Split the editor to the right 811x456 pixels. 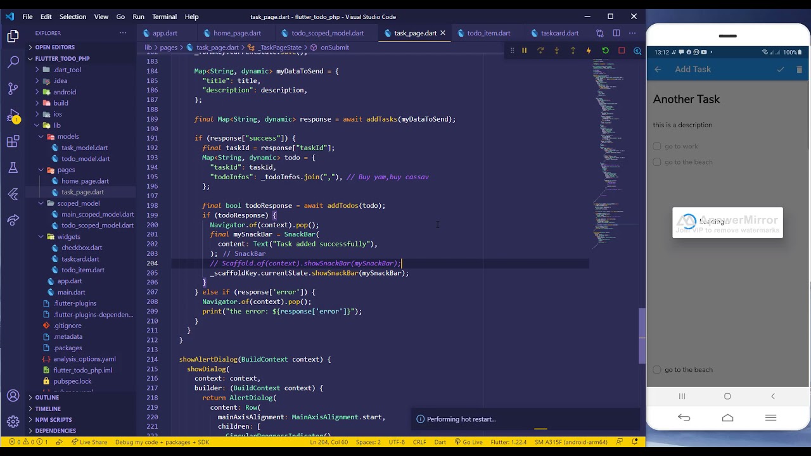point(616,33)
